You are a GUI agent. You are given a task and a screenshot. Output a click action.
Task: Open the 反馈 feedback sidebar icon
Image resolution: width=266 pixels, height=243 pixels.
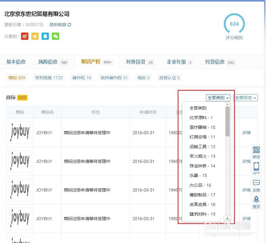(256, 186)
